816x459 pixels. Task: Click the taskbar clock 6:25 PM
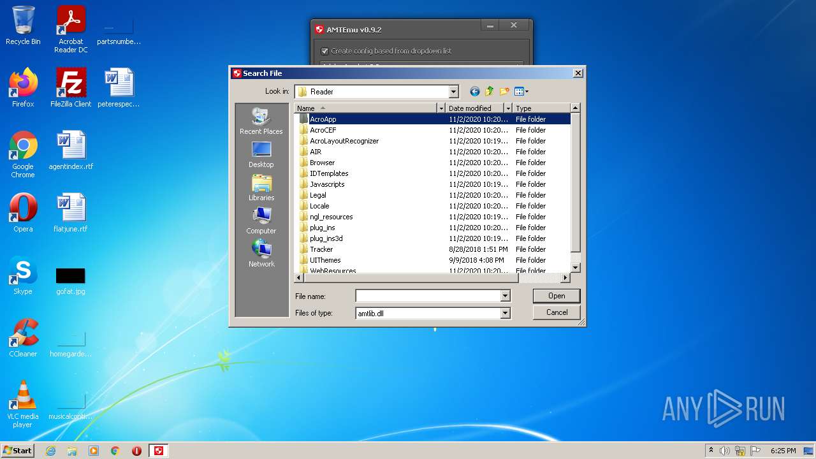point(783,451)
